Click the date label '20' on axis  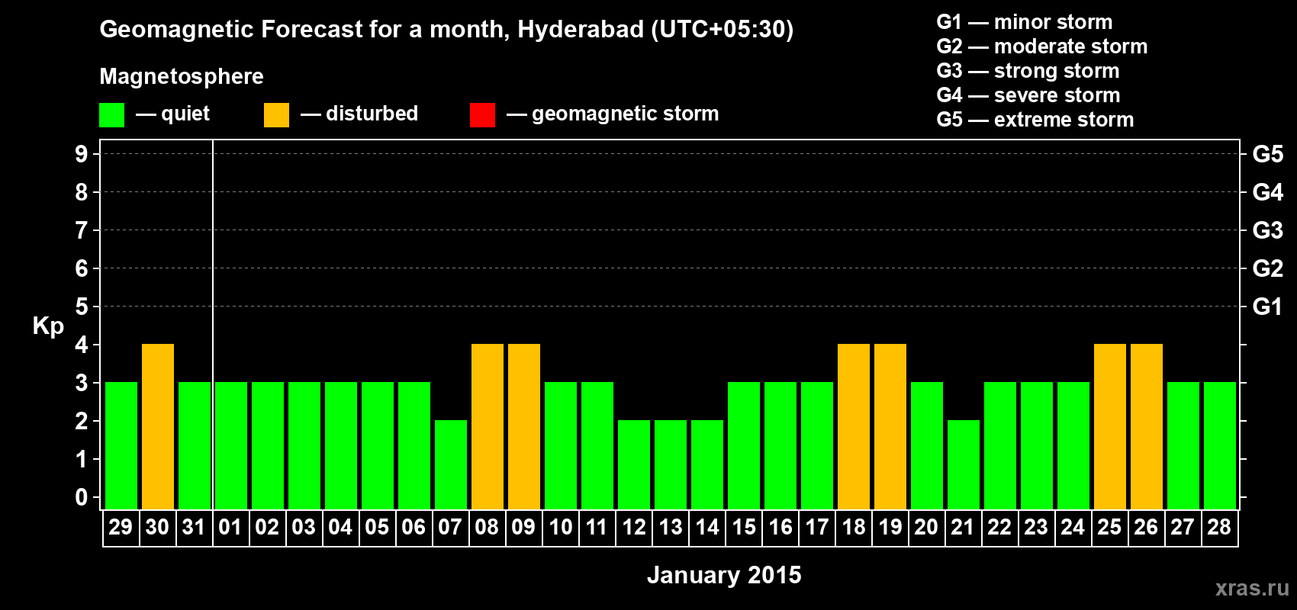pos(926,528)
